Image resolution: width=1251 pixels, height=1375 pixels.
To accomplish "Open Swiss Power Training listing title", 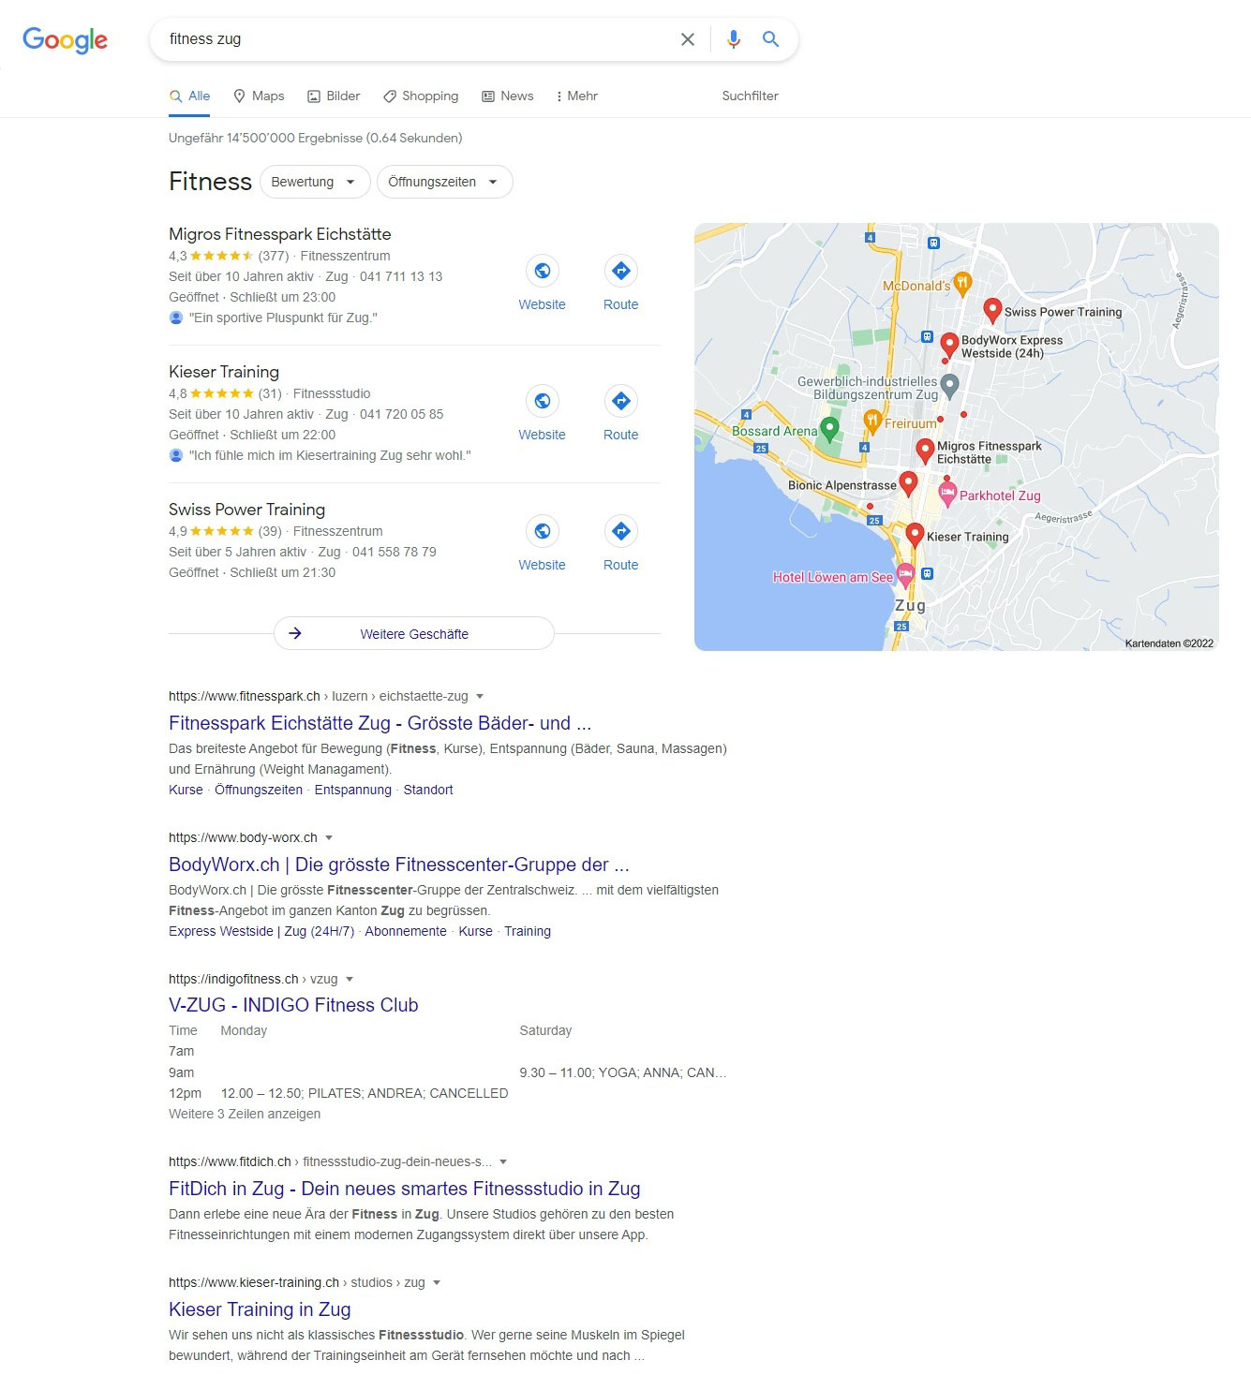I will point(246,510).
